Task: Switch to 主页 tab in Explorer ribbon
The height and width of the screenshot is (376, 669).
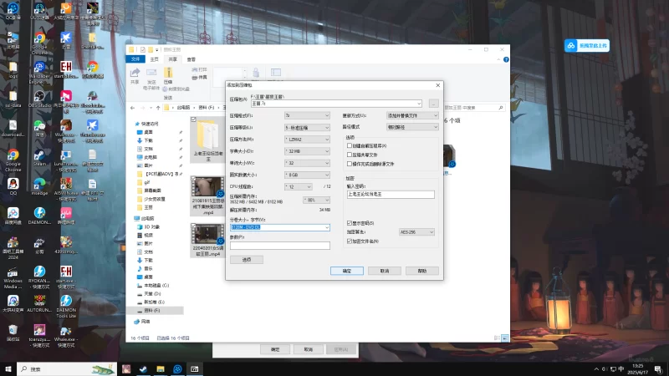Action: [154, 59]
